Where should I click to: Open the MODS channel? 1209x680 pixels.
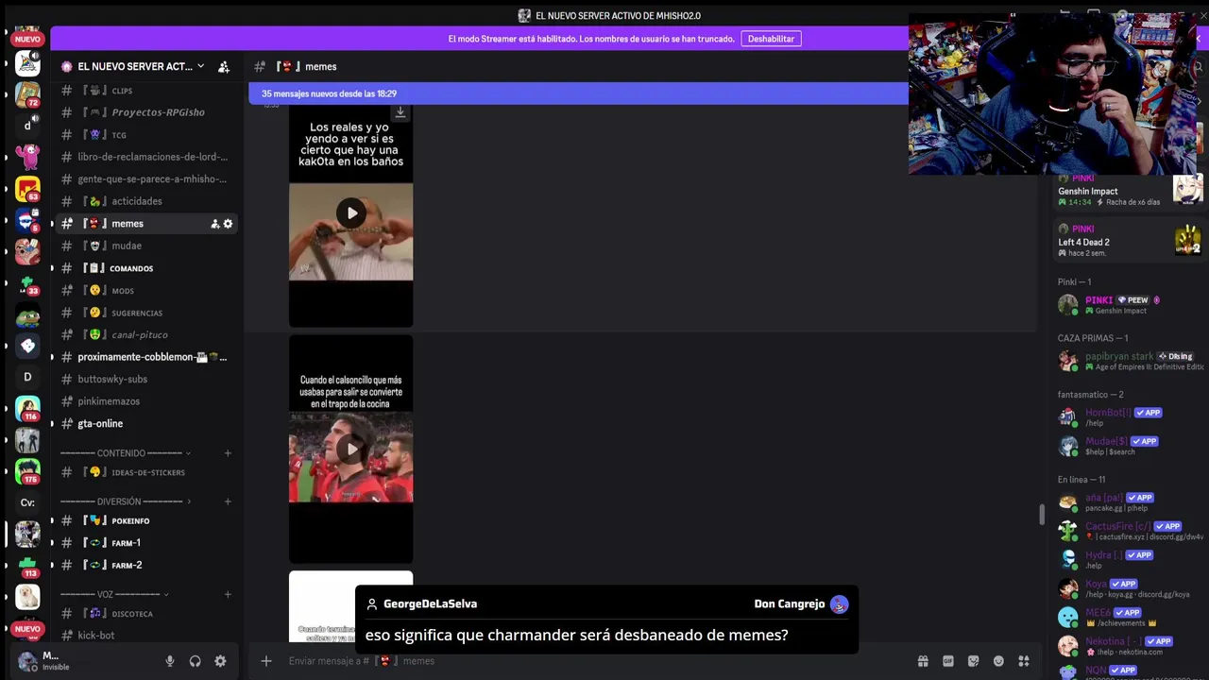(x=145, y=291)
